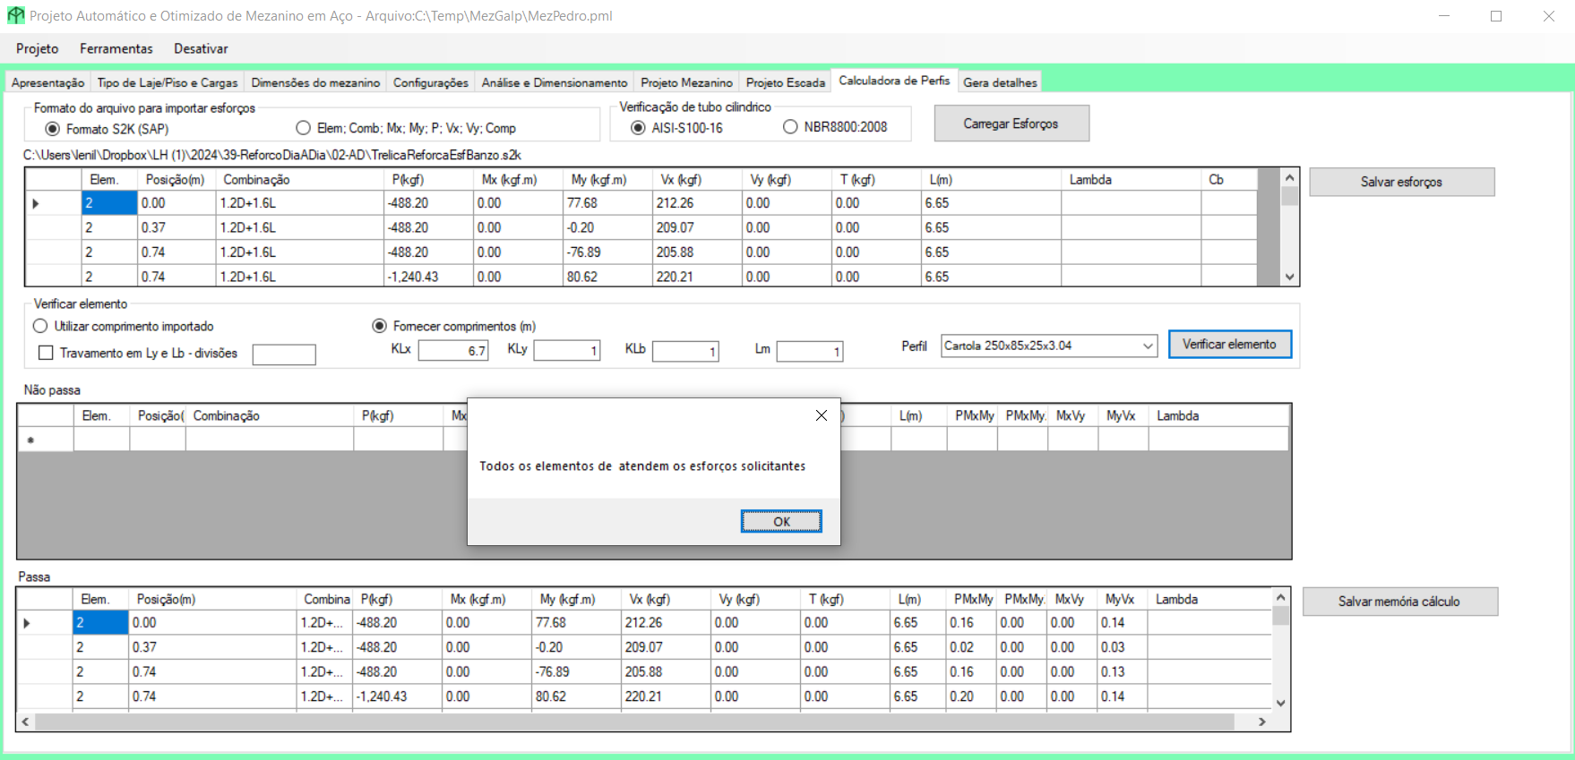
Task: Open the Projeto menu
Action: 37,48
